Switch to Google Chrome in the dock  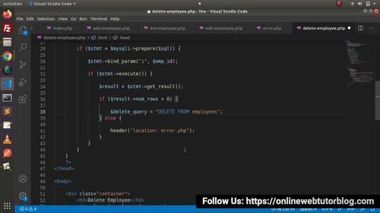click(x=7, y=56)
